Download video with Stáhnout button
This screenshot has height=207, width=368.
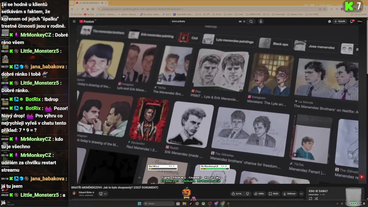pos(289,194)
